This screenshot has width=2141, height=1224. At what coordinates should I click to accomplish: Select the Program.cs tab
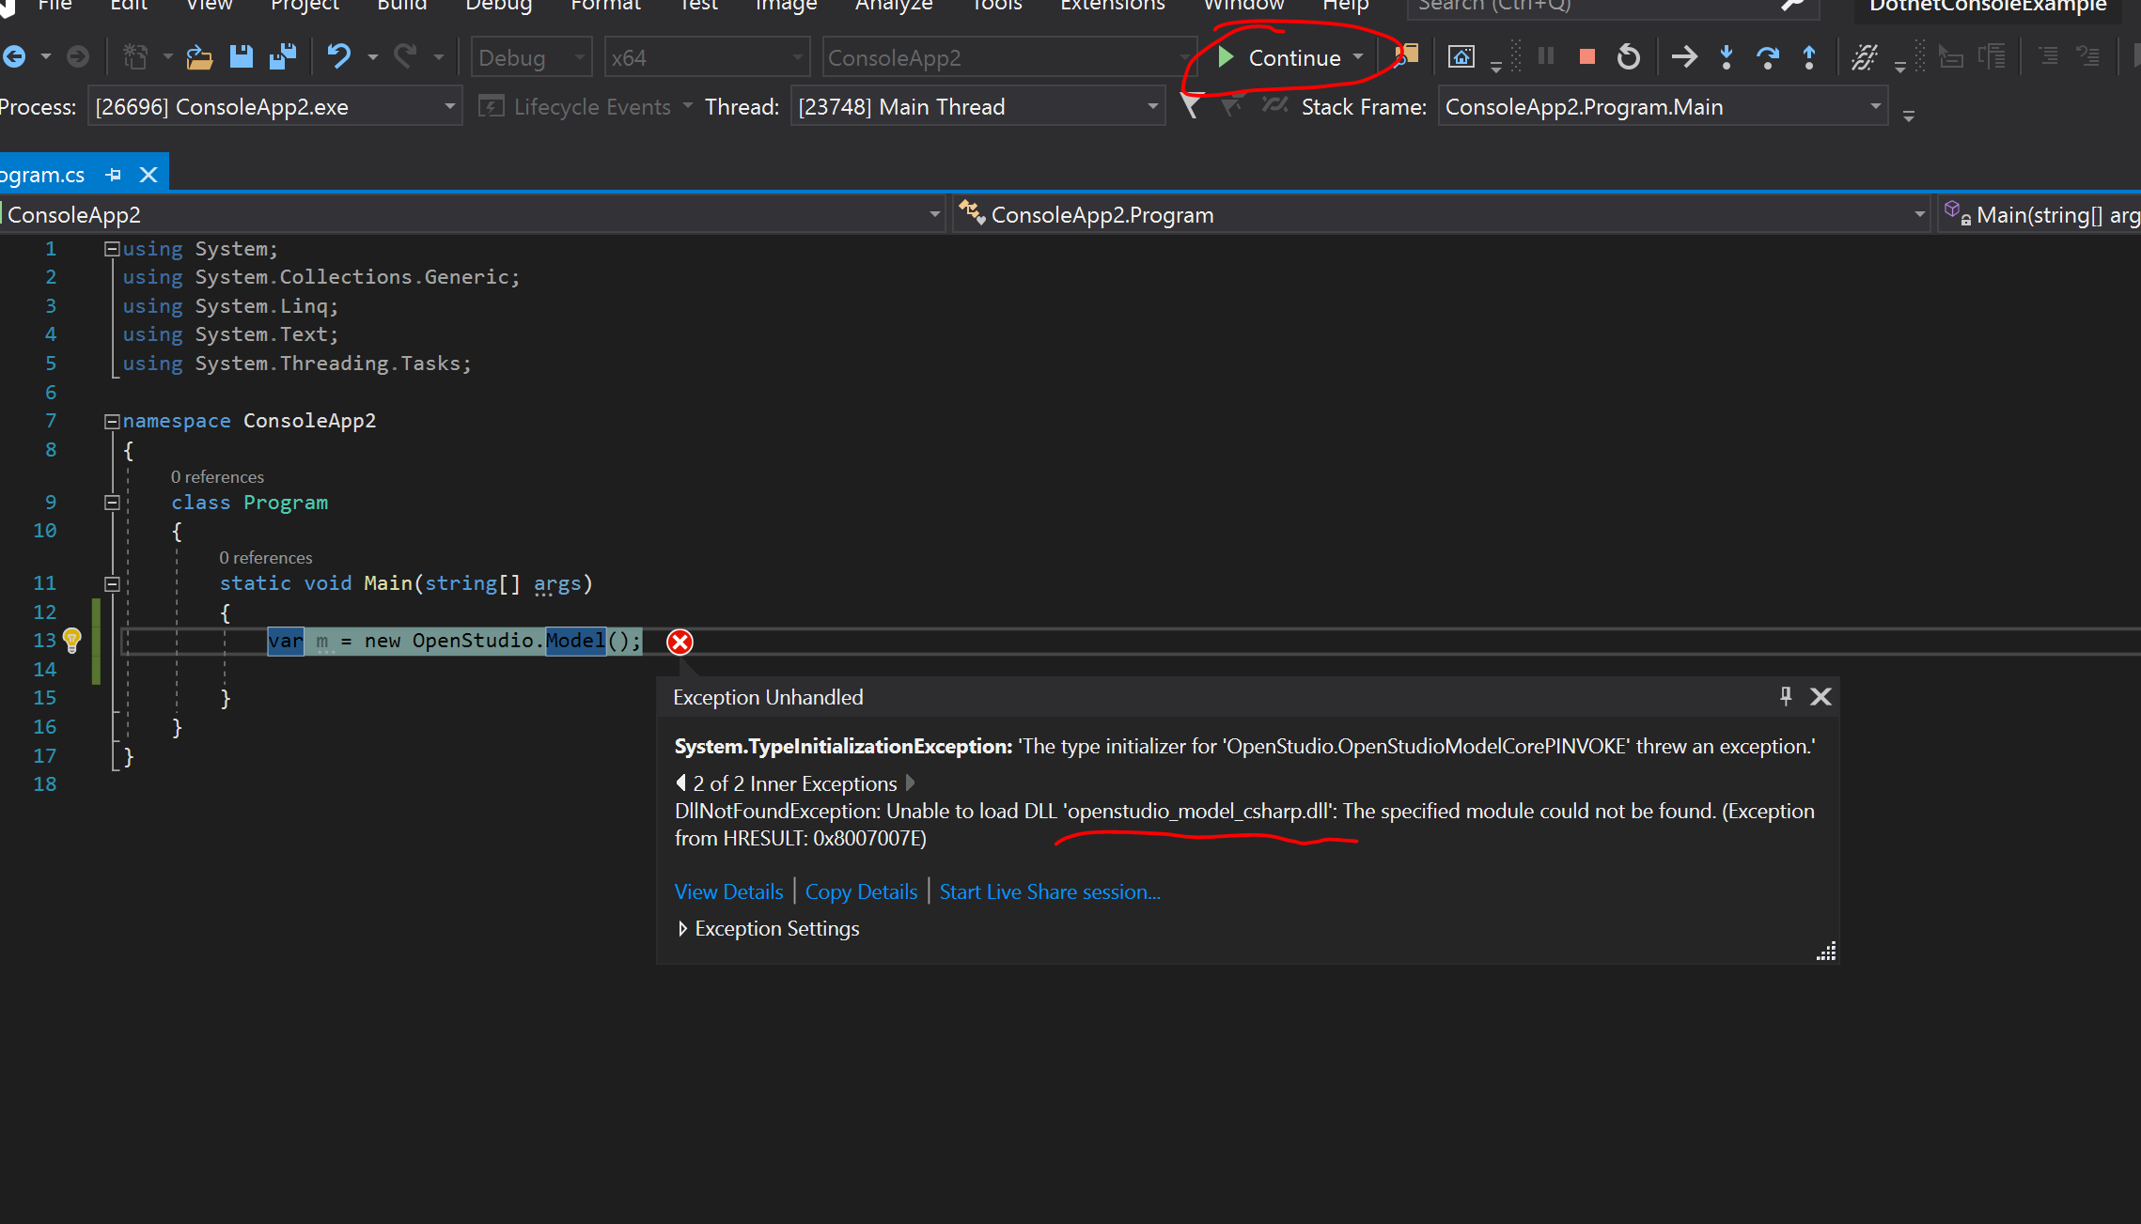(x=42, y=174)
